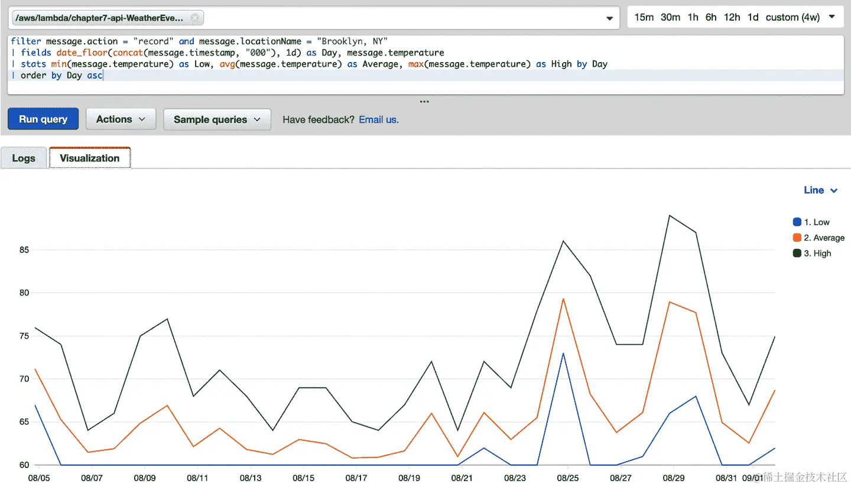851x487 pixels.
Task: Select the 1h time range
Action: pos(693,17)
